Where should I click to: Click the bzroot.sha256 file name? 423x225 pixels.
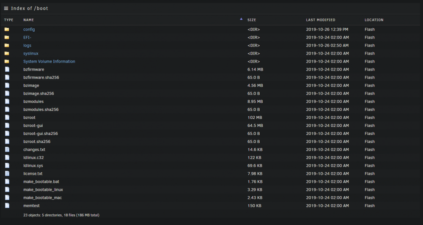pyautogui.click(x=37, y=141)
